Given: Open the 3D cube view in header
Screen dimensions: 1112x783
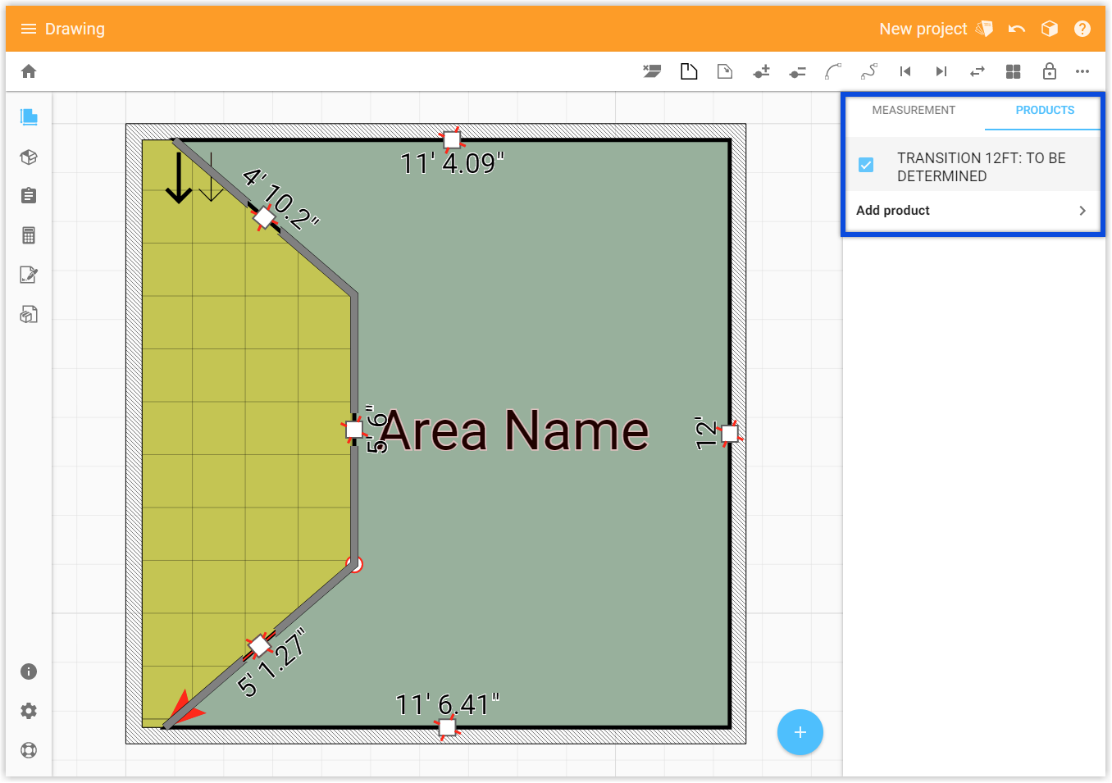Looking at the screenshot, I should pos(1050,29).
